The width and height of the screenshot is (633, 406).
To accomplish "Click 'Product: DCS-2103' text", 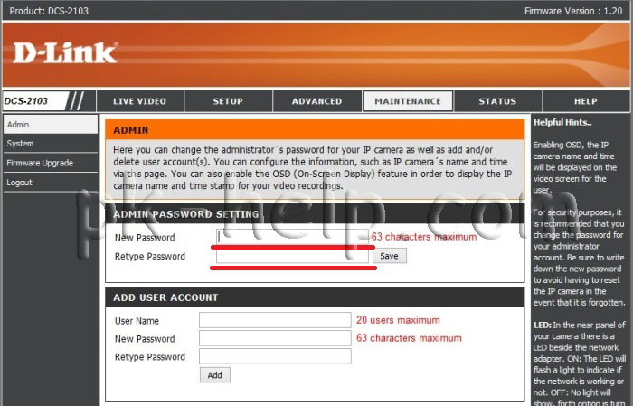I will (x=49, y=11).
